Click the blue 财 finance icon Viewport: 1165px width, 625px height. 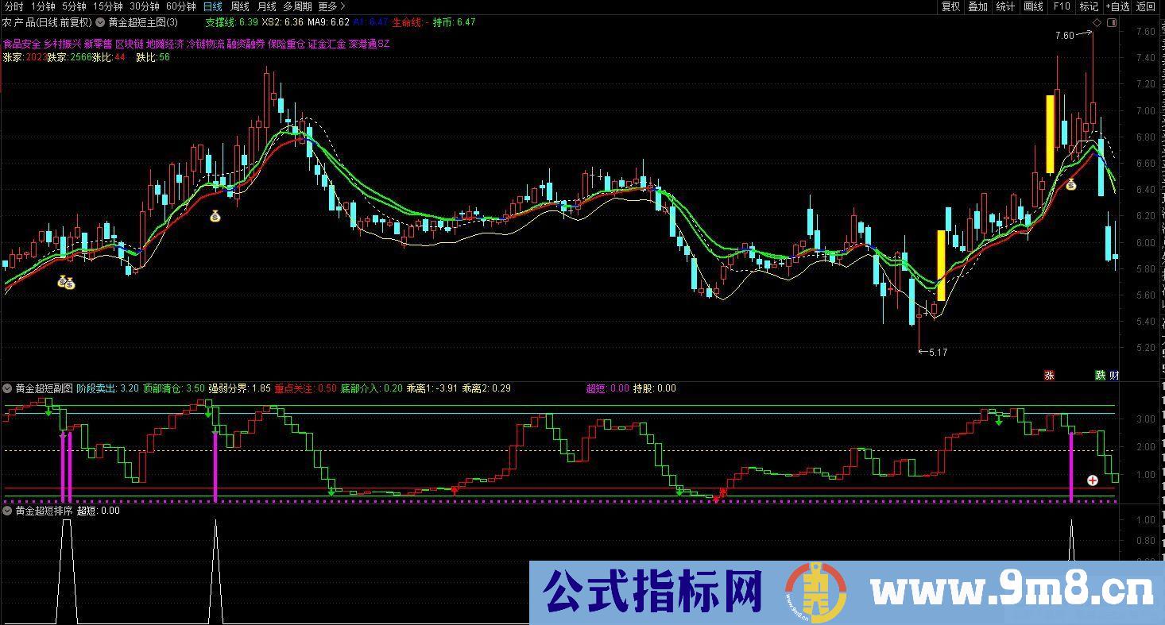[x=1114, y=376]
